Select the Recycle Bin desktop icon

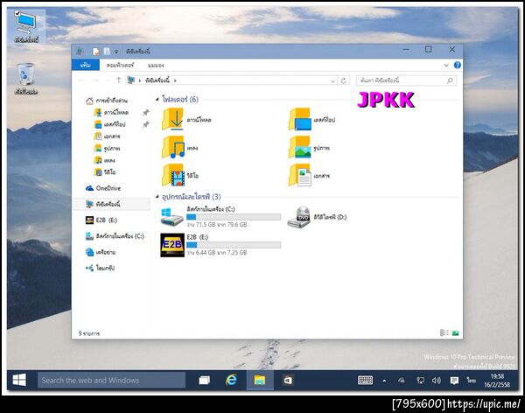point(26,79)
